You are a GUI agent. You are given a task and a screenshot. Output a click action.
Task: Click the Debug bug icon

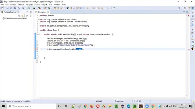click(23, 8)
